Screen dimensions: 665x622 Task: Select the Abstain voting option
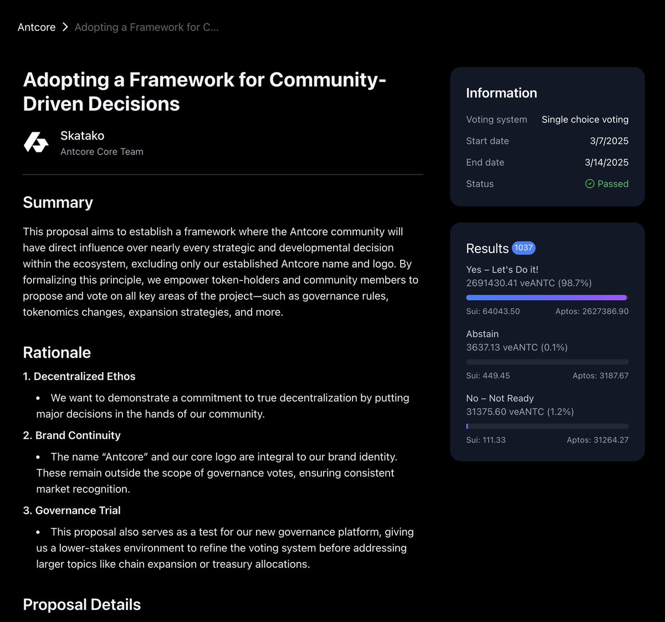(x=482, y=333)
